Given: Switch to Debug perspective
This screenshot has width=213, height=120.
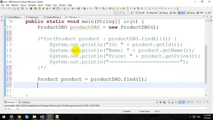Looking at the screenshot, I should point(163,13).
